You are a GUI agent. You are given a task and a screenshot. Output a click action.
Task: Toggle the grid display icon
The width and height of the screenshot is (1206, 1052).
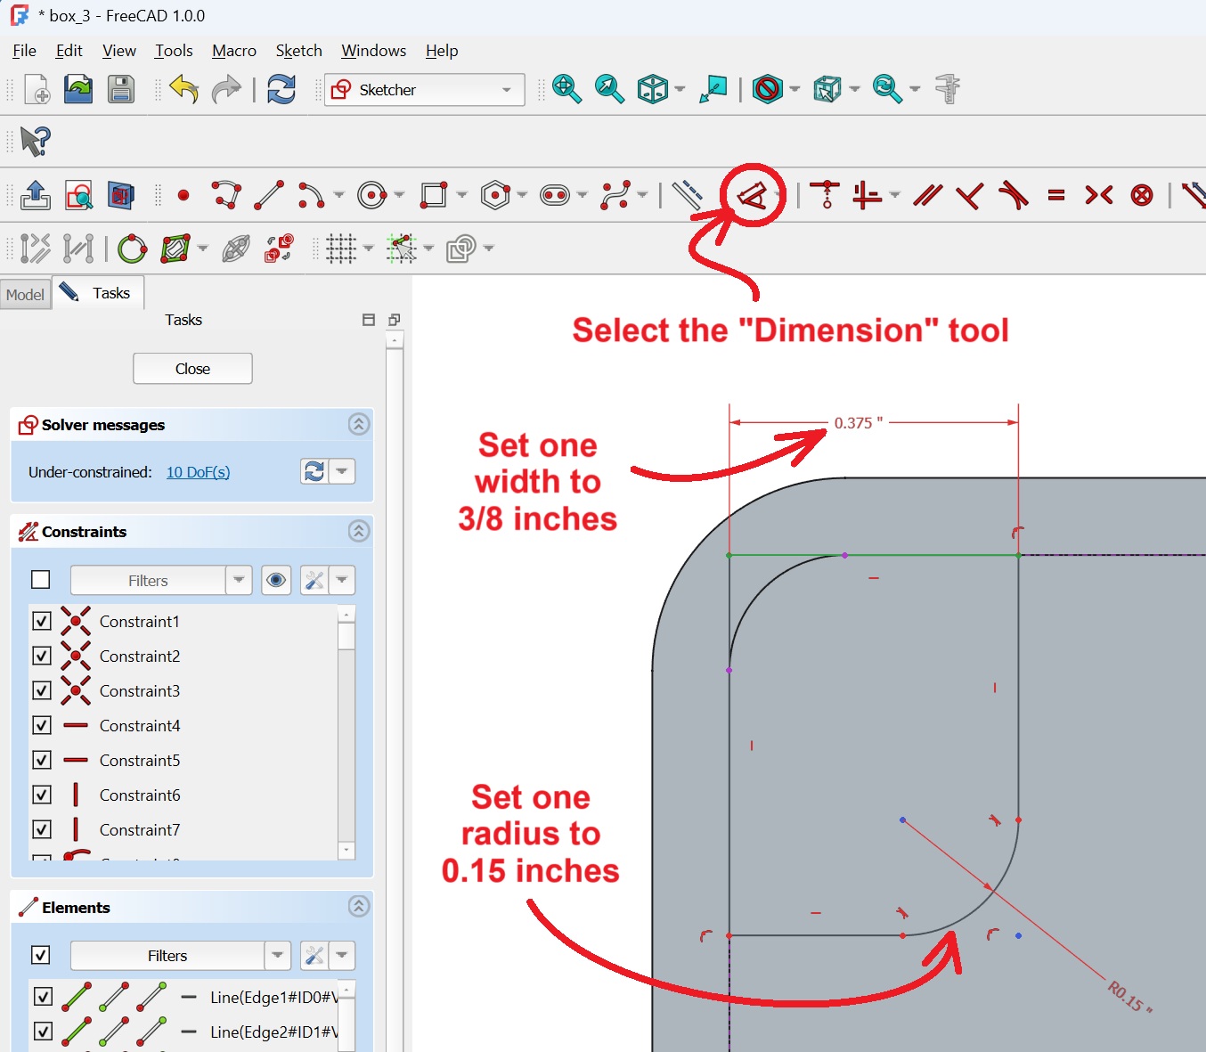pos(341,249)
